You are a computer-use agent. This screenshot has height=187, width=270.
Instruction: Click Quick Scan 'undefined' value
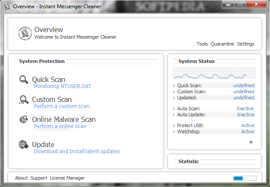pos(244,85)
